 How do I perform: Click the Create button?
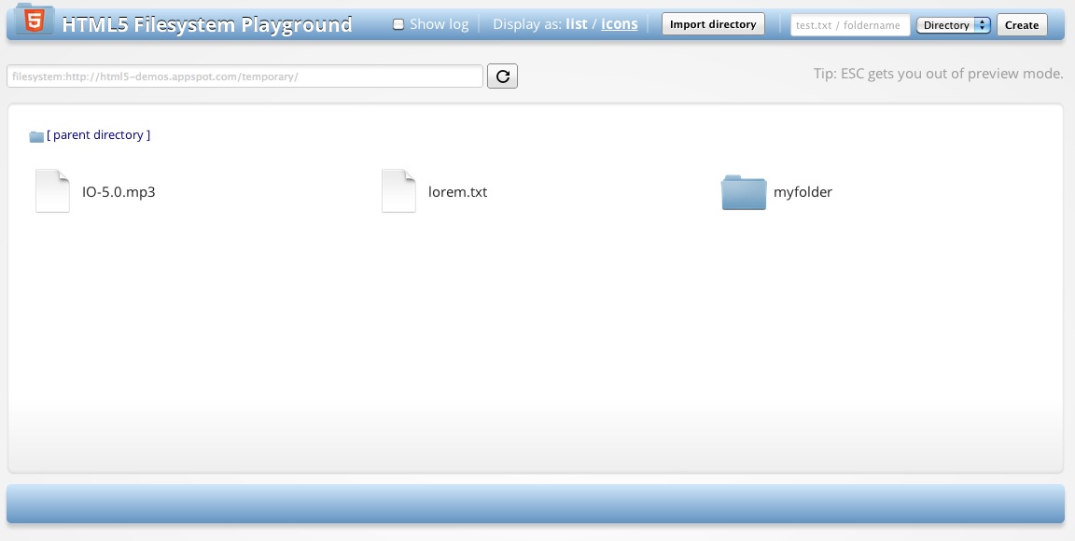tap(1022, 24)
